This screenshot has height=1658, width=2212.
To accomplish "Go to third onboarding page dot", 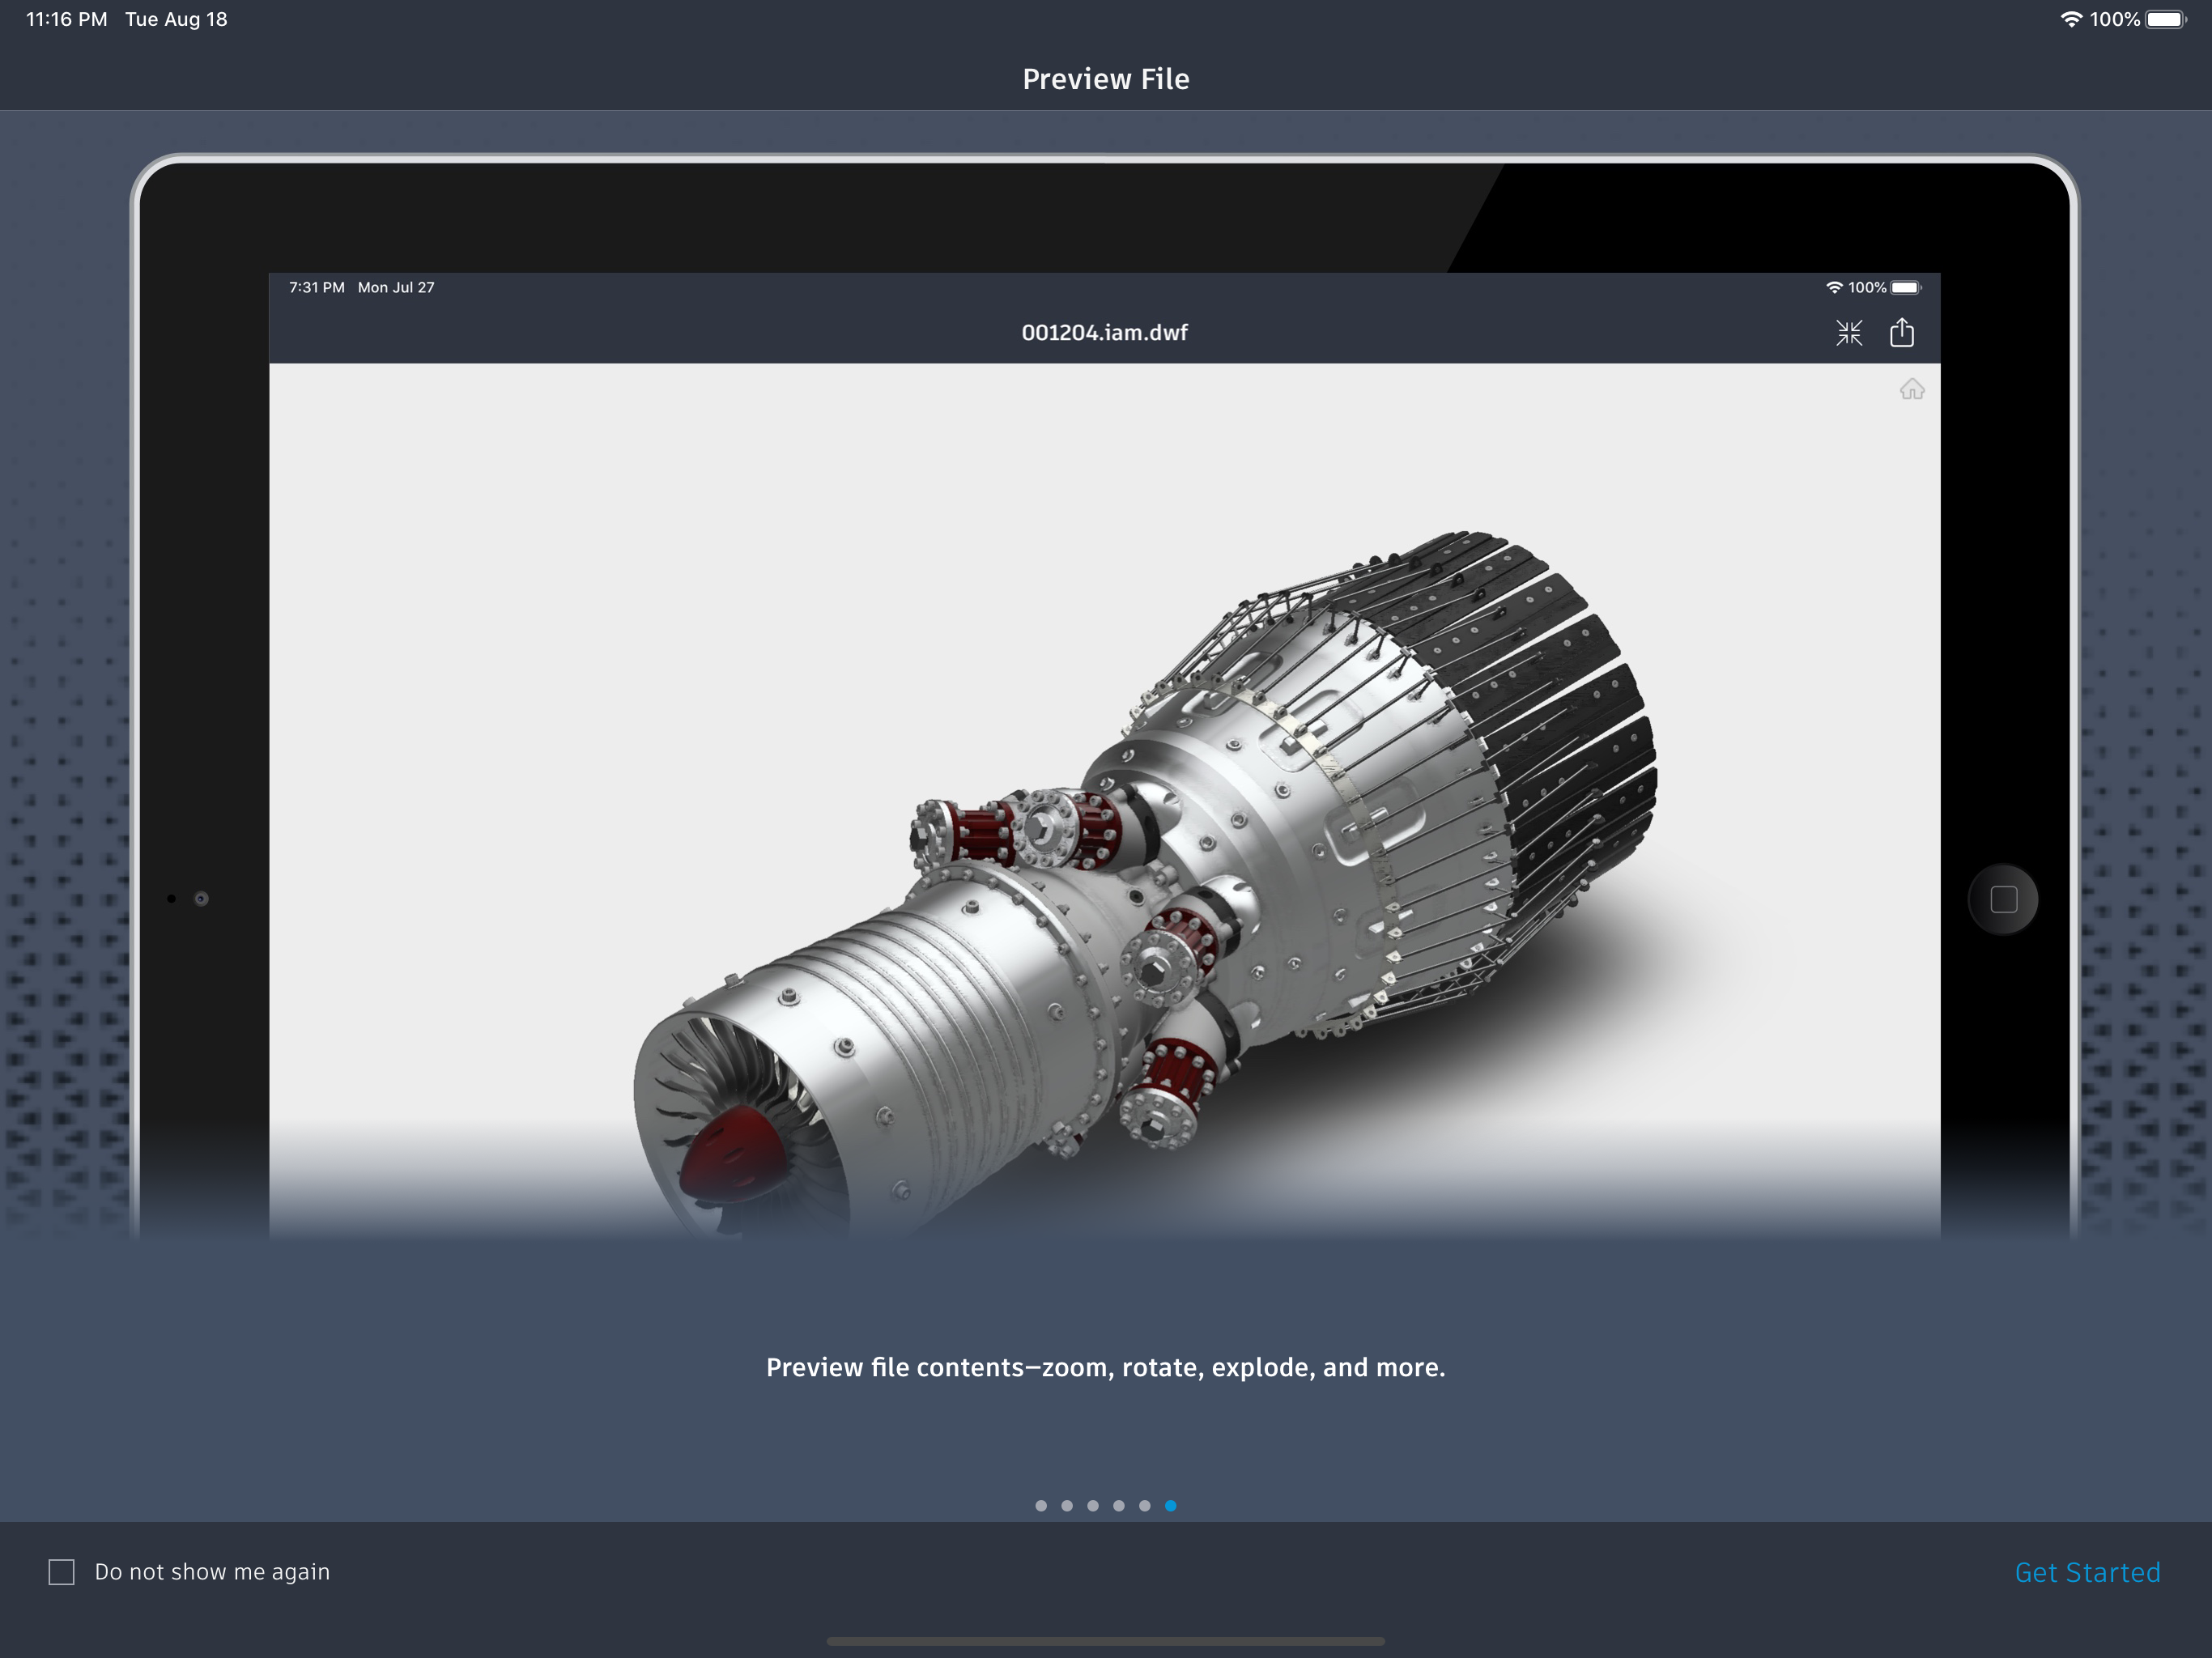I will pos(1093,1505).
